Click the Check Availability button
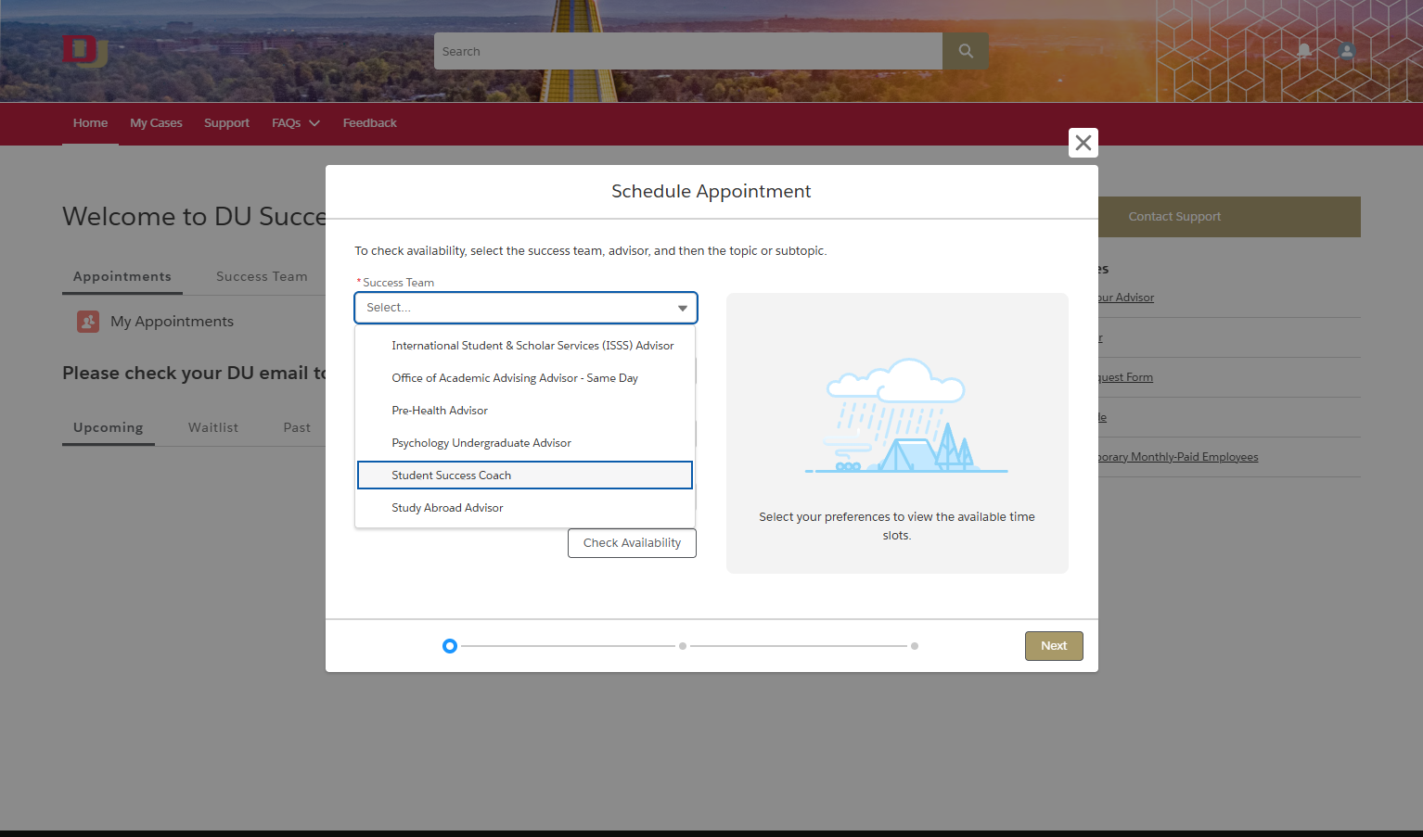This screenshot has width=1423, height=837. point(632,543)
